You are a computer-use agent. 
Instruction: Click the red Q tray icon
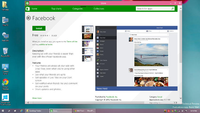[x=169, y=111]
